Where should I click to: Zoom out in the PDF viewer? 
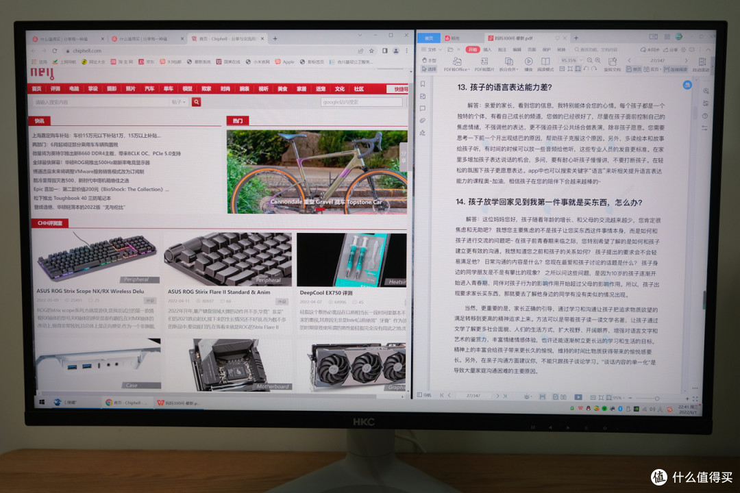(x=589, y=60)
